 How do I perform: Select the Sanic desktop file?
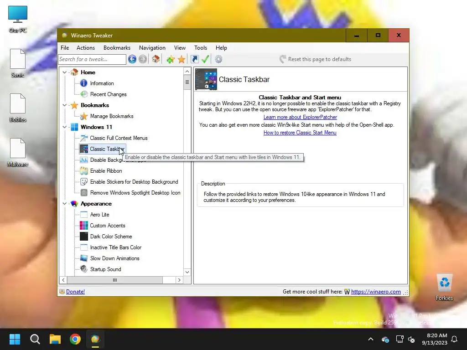[18, 63]
